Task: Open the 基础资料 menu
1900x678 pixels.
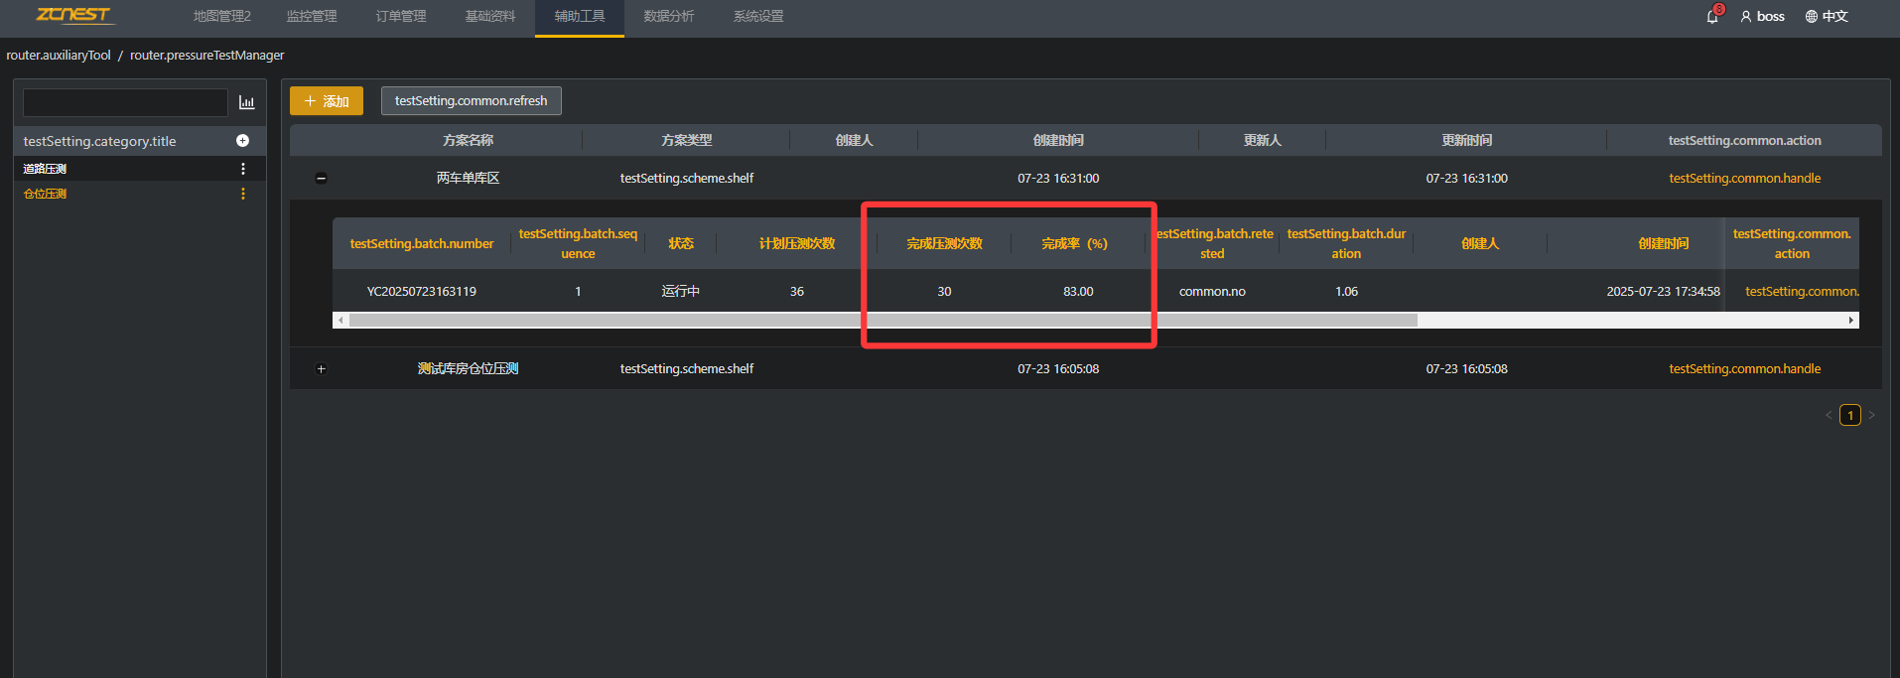Action: pos(490,16)
